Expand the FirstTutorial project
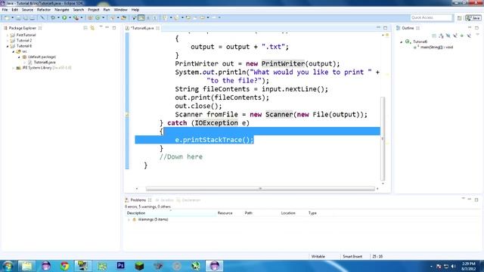484x272 pixels. pos(8,36)
